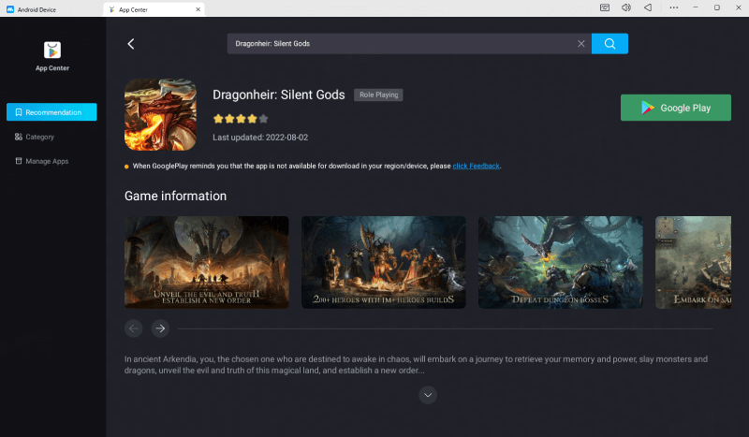Image resolution: width=749 pixels, height=437 pixels.
Task: Toggle the volume speaker icon
Action: pyautogui.click(x=626, y=7)
